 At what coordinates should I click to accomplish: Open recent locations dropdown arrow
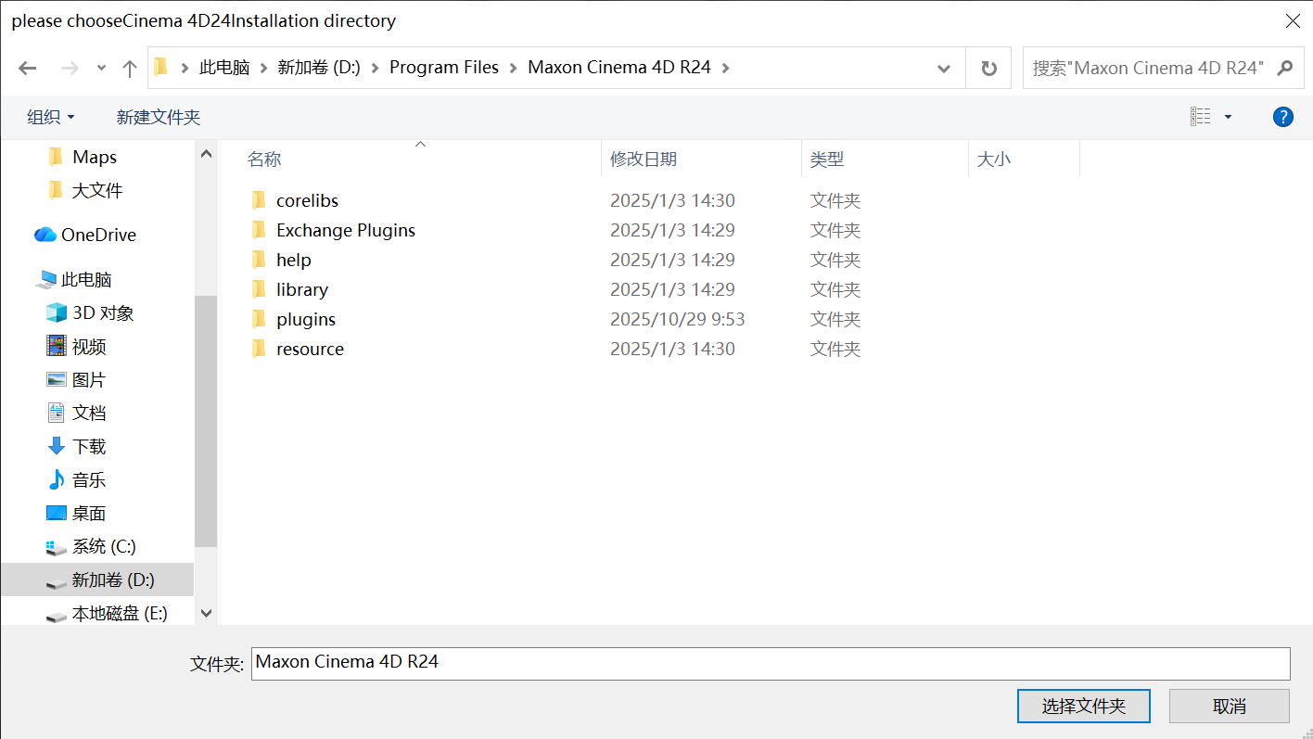tap(101, 68)
